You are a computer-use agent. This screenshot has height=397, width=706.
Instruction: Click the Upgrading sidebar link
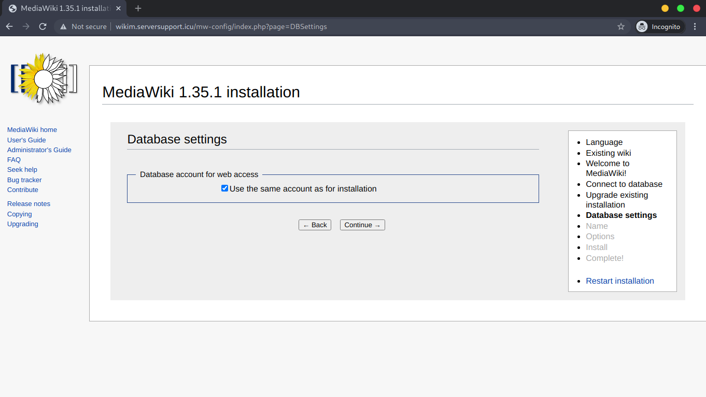(x=23, y=224)
